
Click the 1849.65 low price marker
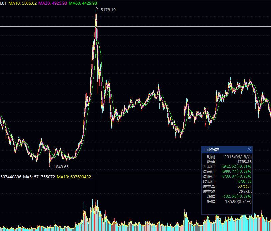click(x=61, y=167)
